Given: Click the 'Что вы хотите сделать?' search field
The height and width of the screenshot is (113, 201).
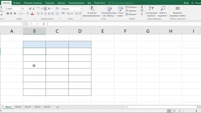Looking at the screenshot, I should click(122, 3).
